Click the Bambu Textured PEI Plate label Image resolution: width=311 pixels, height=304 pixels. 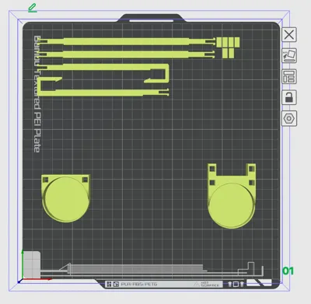(x=37, y=94)
